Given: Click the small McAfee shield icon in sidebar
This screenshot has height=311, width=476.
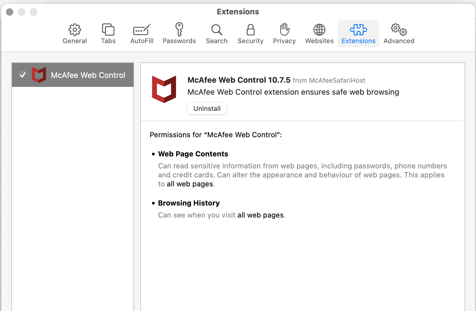Looking at the screenshot, I should coord(39,75).
